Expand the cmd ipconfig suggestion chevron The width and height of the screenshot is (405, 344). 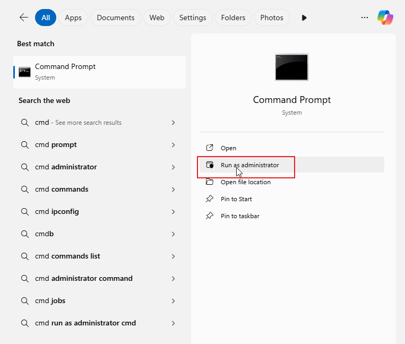(x=174, y=212)
